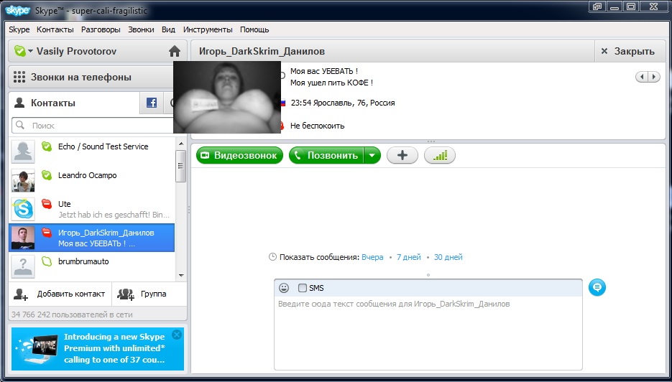The image size is (672, 382).
Task: Send message with blue chat bubble button
Action: point(597,287)
